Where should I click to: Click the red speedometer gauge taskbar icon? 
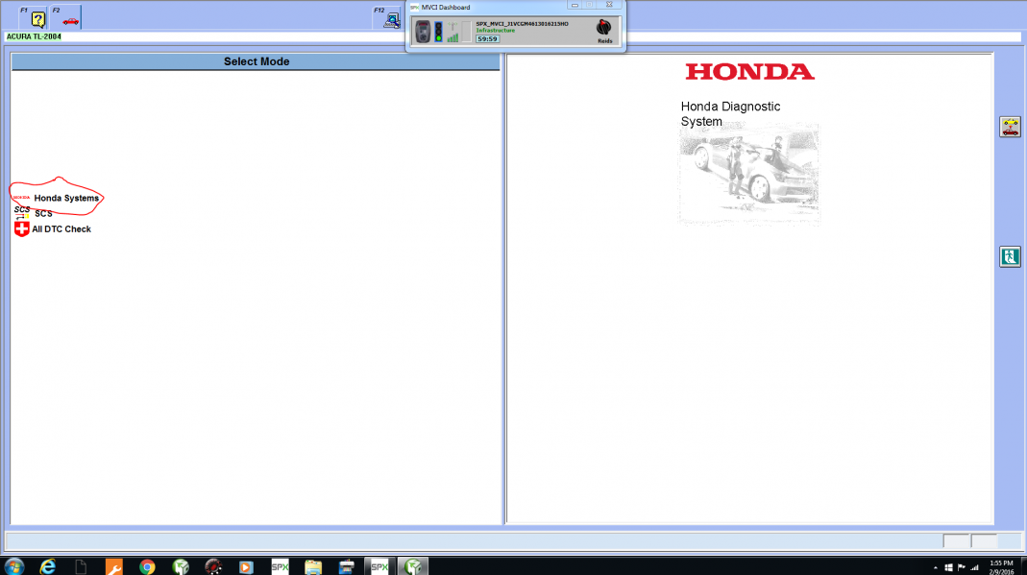coord(213,566)
